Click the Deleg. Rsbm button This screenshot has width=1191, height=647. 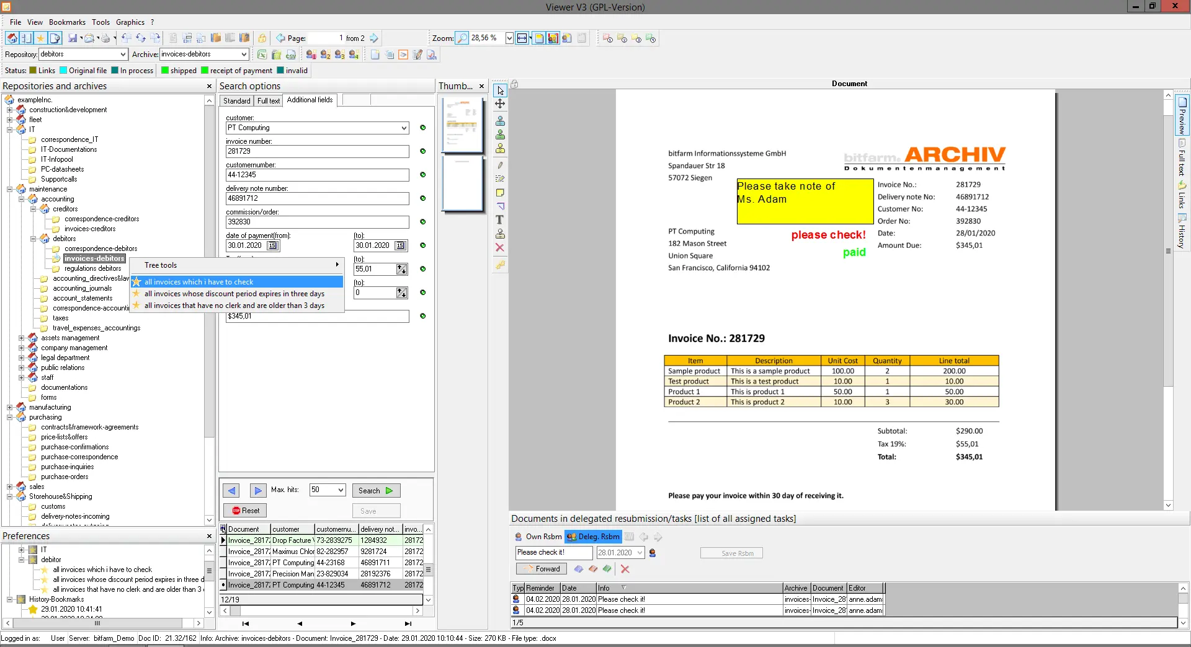(x=592, y=537)
